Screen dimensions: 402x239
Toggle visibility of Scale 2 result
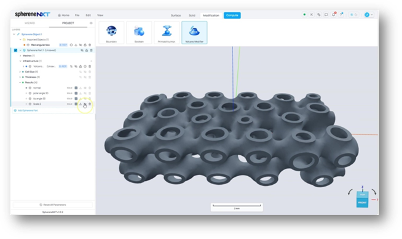(85, 104)
